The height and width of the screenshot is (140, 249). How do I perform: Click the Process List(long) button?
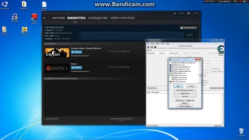click(185, 106)
